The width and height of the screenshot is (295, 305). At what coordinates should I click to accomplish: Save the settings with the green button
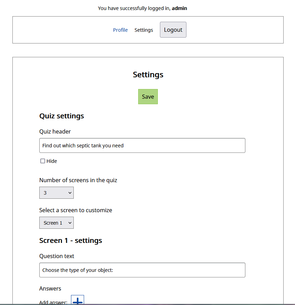148,97
